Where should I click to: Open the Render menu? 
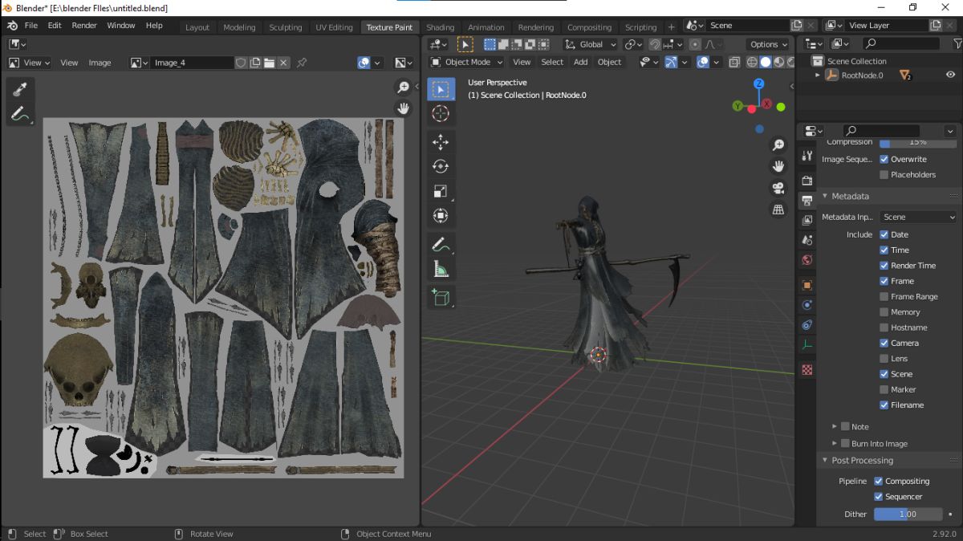[x=84, y=26]
